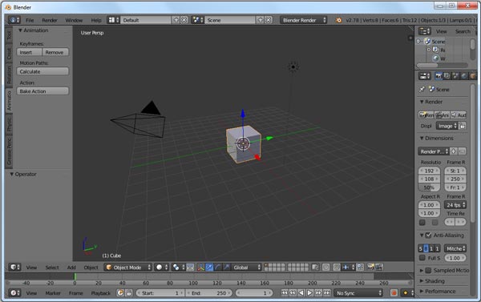Switch to World properties globe tab icon
The width and height of the screenshot is (481, 302).
[464, 76]
